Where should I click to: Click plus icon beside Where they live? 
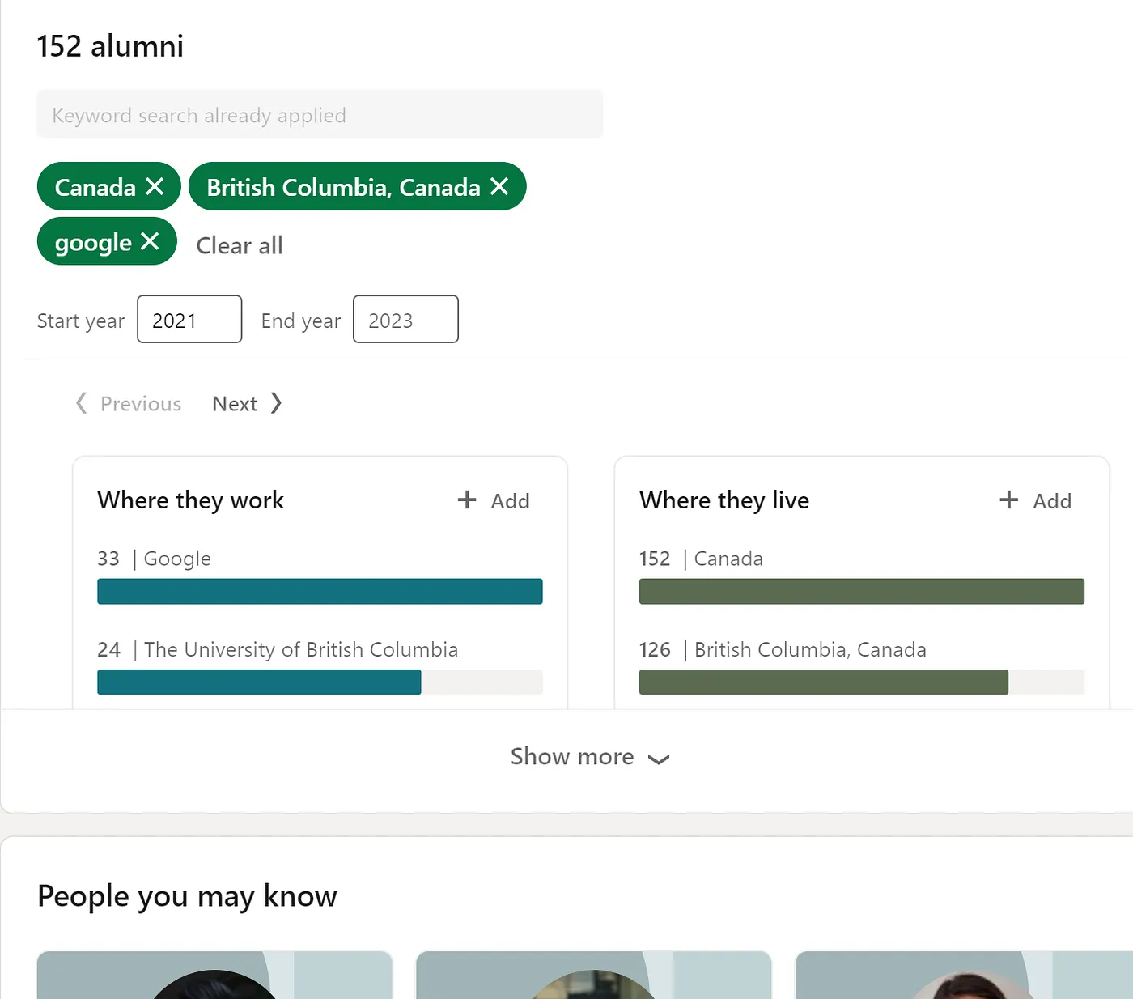point(1009,499)
